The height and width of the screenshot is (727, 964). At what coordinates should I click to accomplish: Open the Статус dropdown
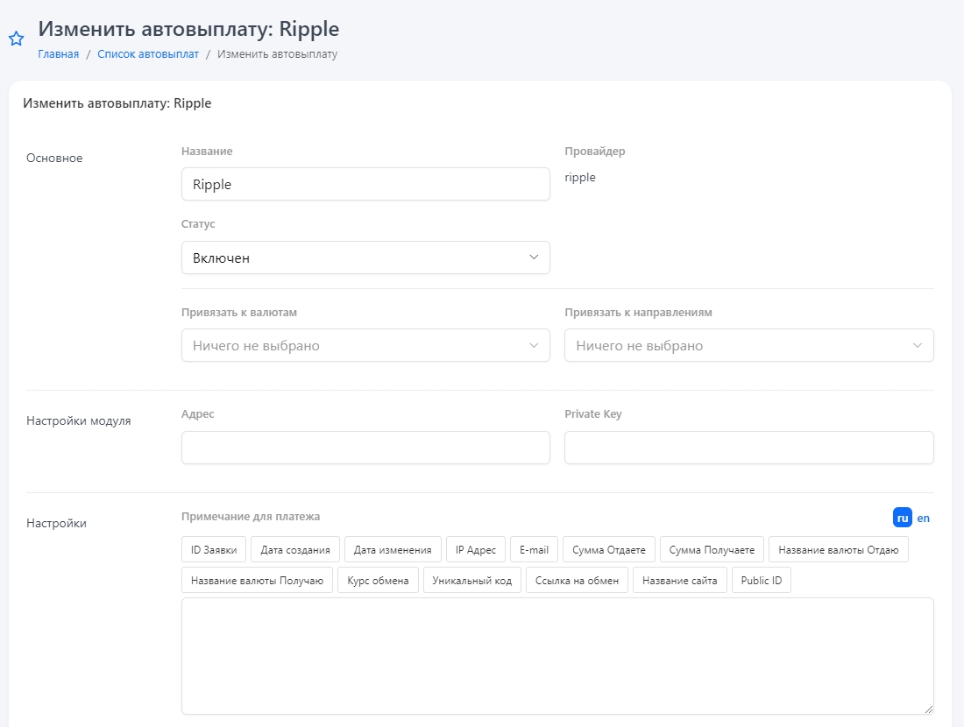pyautogui.click(x=365, y=258)
